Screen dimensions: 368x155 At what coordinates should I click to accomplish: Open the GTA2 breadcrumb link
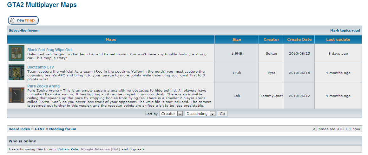[40, 129]
